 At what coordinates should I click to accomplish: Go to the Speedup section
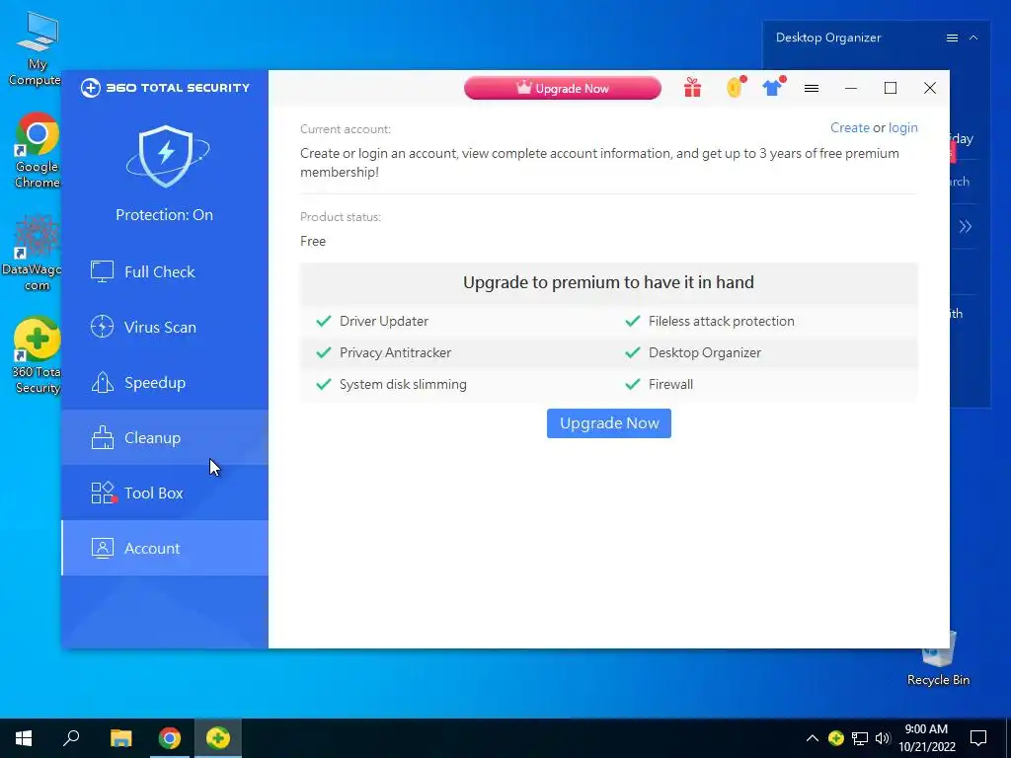[x=165, y=383]
